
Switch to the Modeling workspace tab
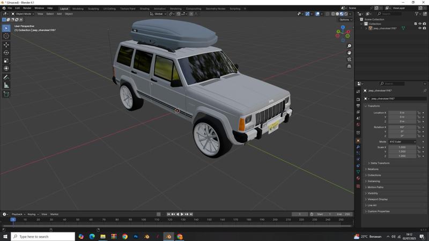tap(78, 9)
